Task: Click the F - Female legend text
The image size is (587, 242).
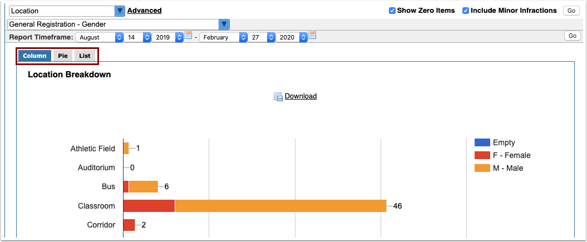Action: tap(512, 155)
